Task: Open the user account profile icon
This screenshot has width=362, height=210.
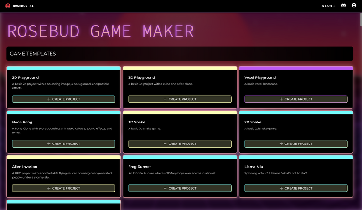Action: [354, 5]
